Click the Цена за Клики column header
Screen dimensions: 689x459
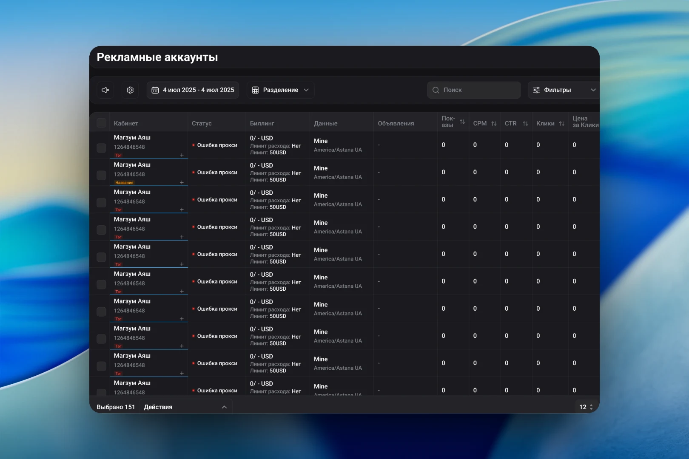click(585, 122)
